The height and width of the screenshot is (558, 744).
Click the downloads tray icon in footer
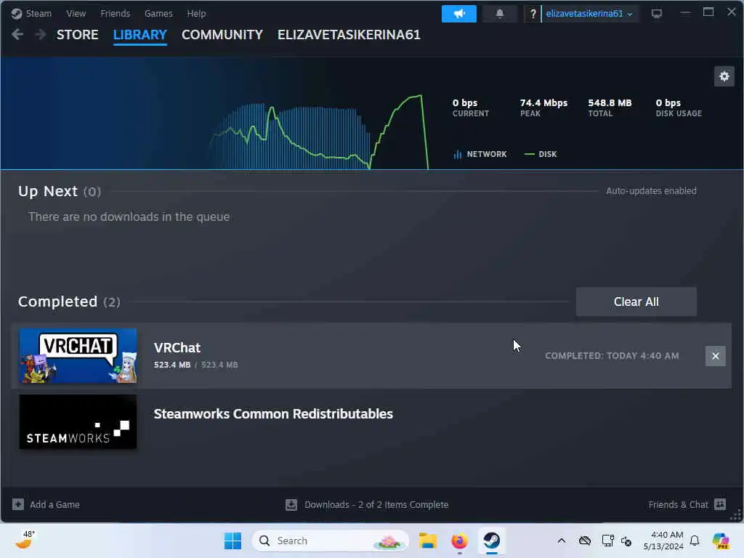pos(291,504)
